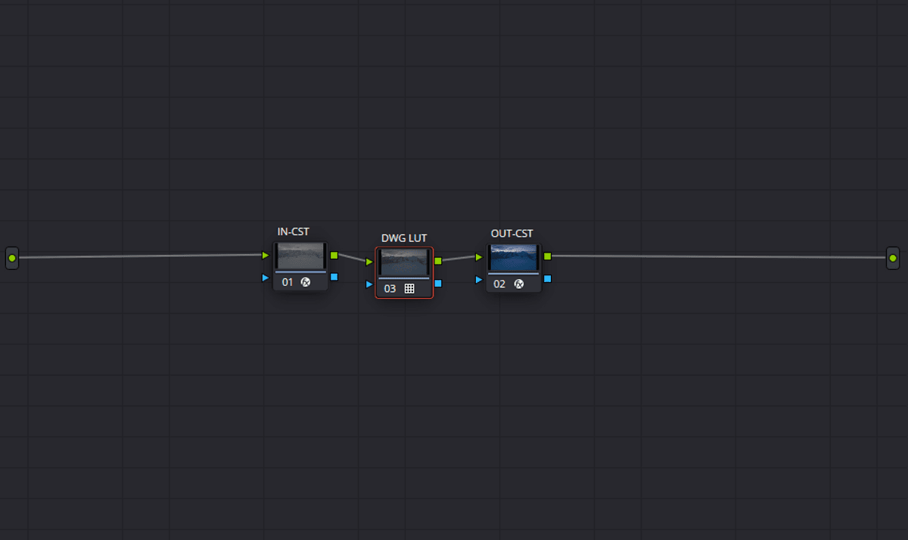
Task: Click the green node tree output on the right edge
Action: (893, 258)
